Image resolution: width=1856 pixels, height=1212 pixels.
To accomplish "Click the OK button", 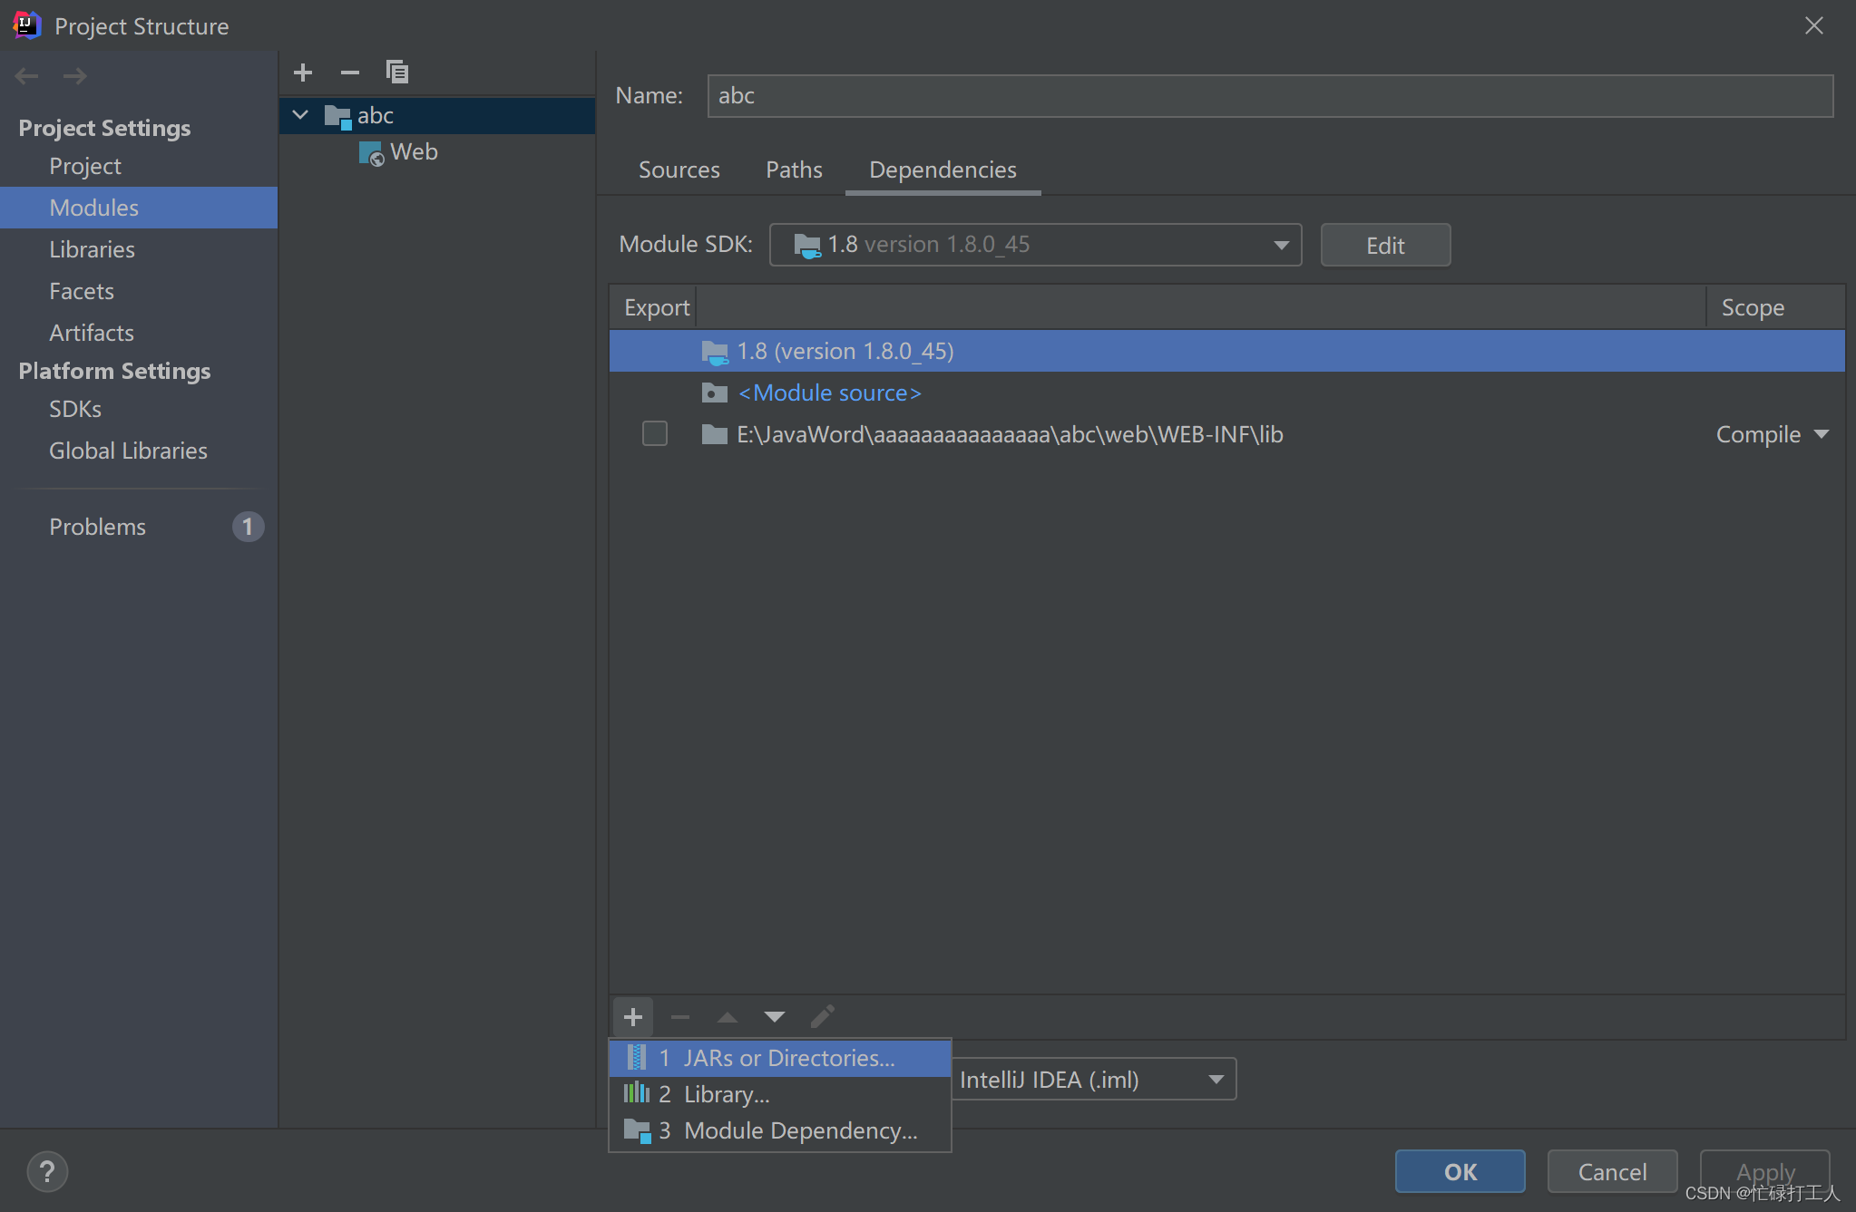I will click(x=1460, y=1172).
